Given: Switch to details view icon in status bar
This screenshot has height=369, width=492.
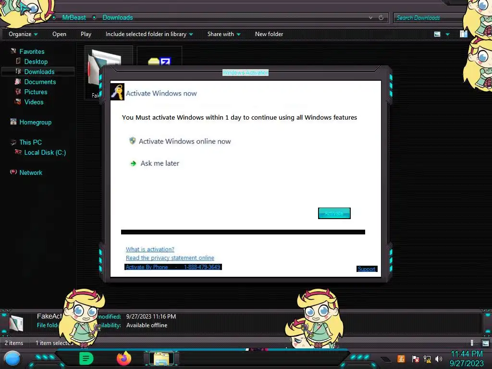Looking at the screenshot, I should (472, 343).
